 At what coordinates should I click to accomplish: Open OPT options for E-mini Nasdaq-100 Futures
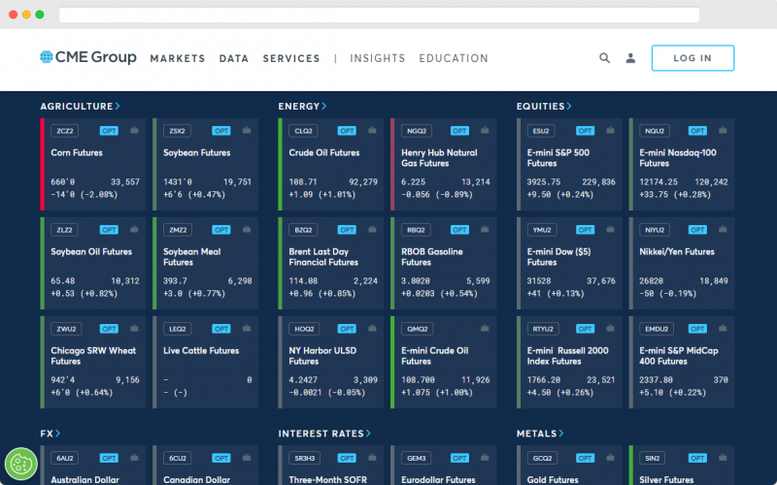(697, 131)
